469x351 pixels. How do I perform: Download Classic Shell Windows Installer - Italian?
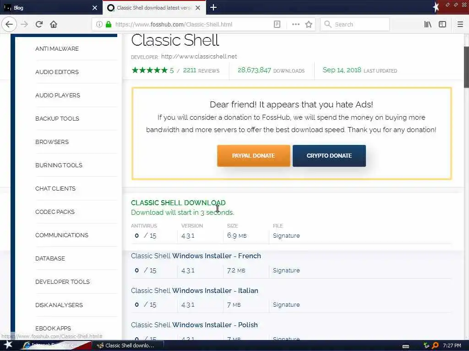[x=194, y=290]
